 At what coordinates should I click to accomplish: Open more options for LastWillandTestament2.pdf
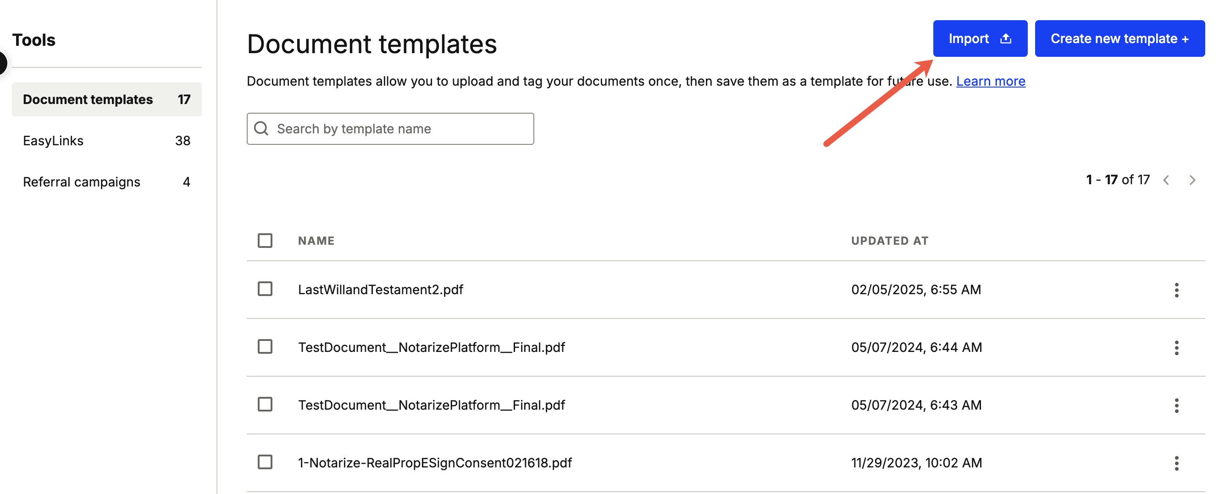[1176, 290]
